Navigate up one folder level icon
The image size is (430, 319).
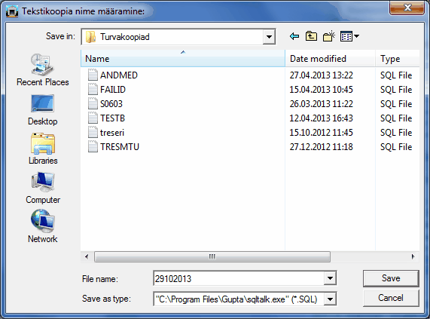point(311,36)
